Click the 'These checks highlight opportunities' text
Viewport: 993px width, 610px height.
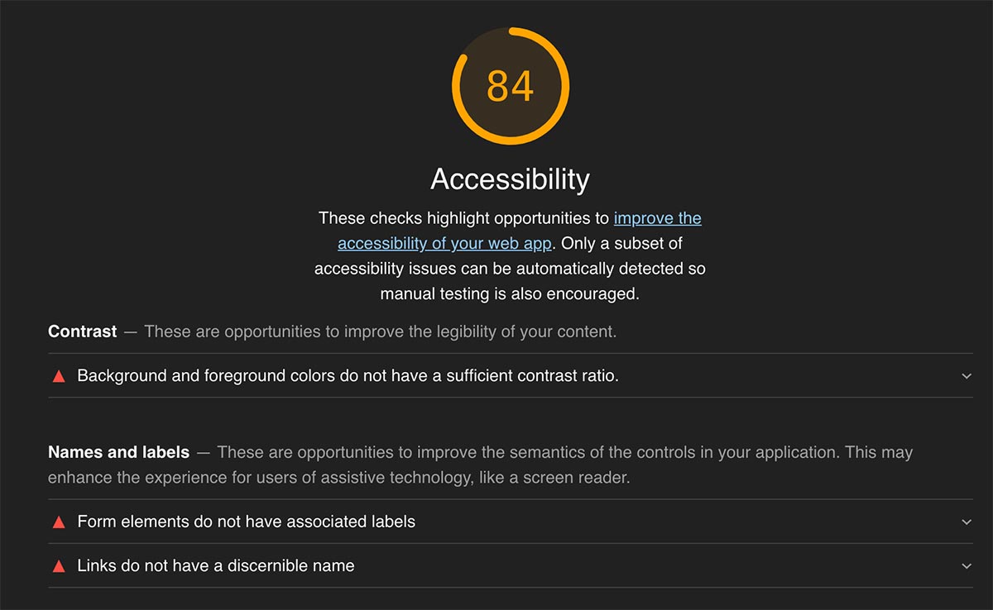coord(463,219)
